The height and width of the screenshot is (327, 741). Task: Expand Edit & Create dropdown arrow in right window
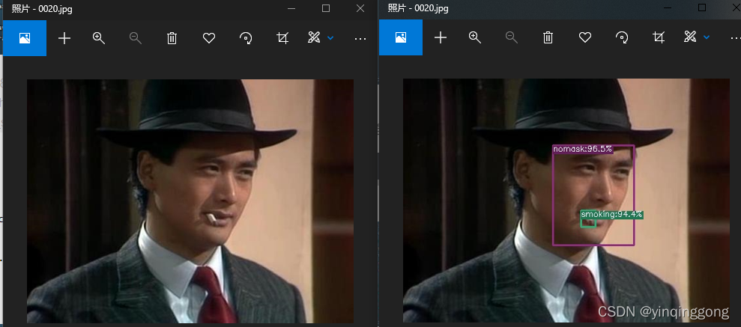click(x=707, y=37)
